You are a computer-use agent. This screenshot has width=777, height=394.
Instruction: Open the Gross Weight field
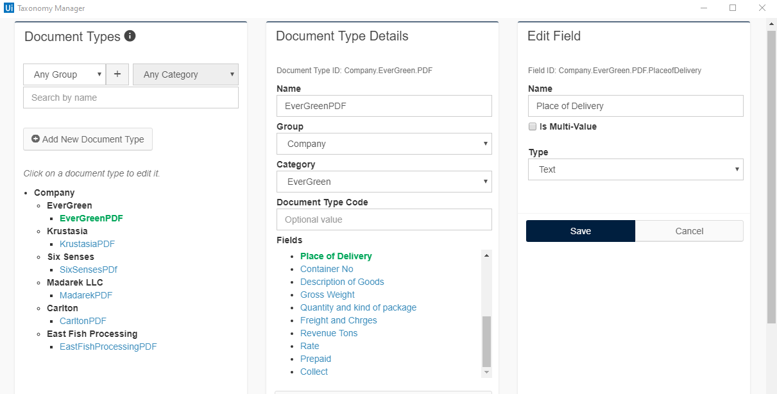327,295
